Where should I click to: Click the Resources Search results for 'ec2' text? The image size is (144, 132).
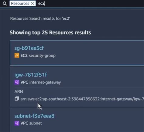(x=40, y=18)
